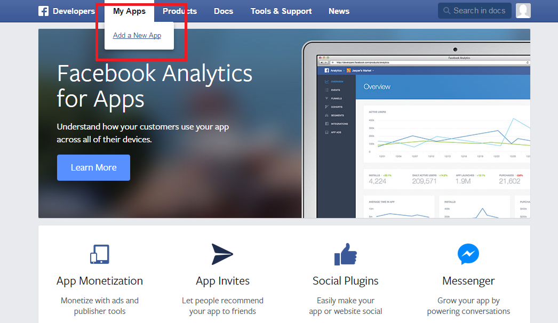Image resolution: width=558 pixels, height=323 pixels.
Task: Click the App Invites heading
Action: click(222, 281)
